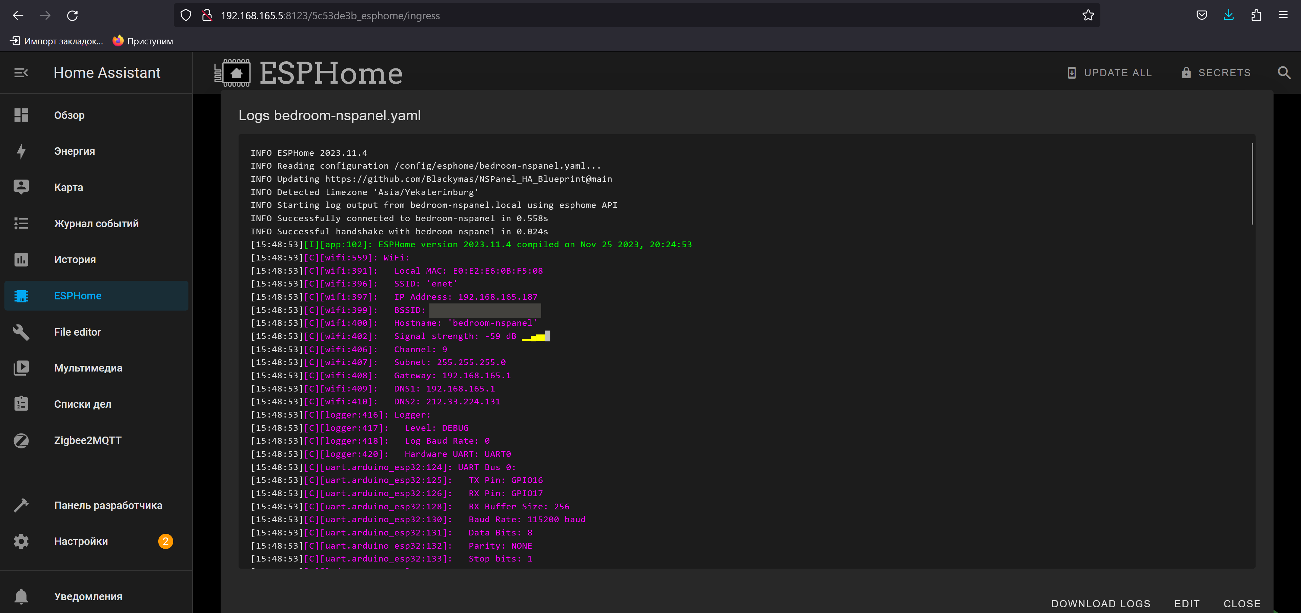Click the ESPHome search magnifier icon
1301x613 pixels.
1284,73
